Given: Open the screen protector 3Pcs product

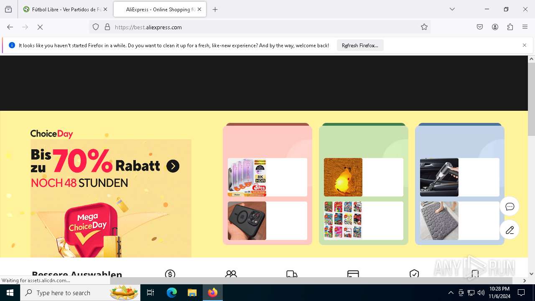Looking at the screenshot, I should [247, 177].
